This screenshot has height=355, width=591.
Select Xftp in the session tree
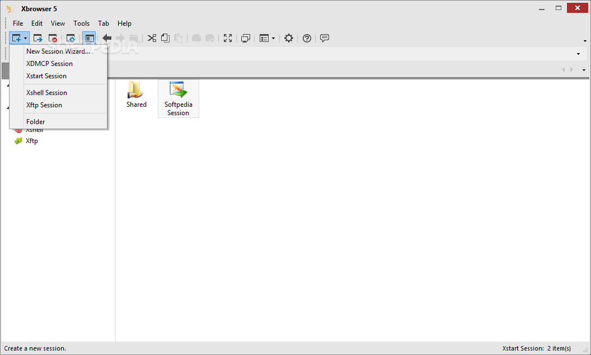coord(32,141)
